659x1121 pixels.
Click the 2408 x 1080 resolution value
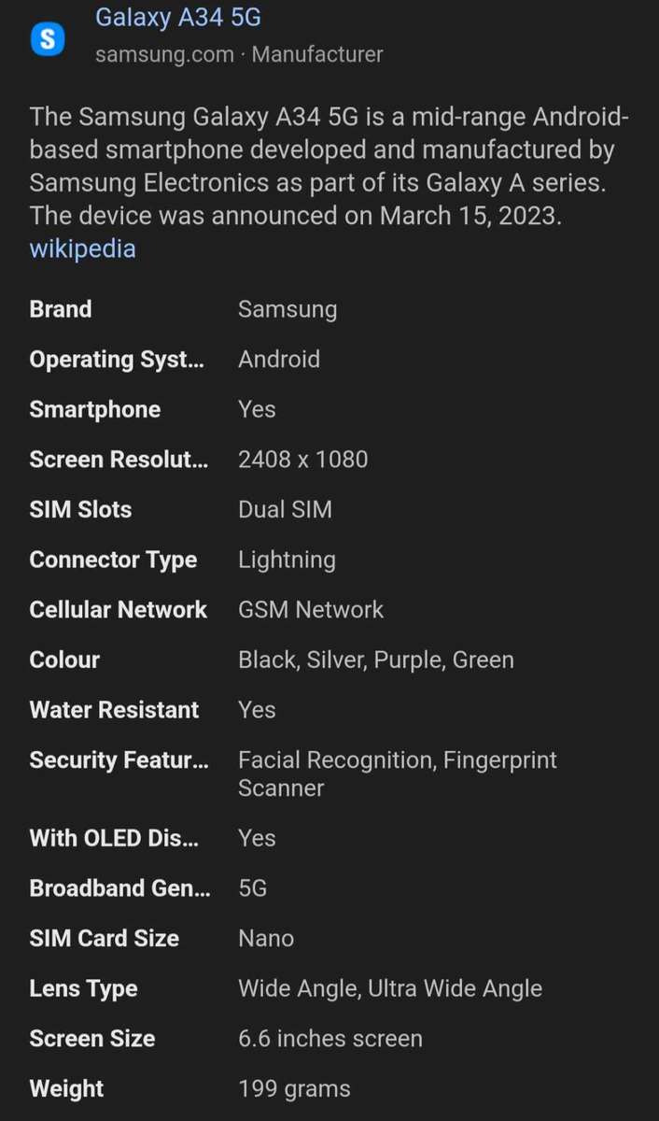click(x=302, y=460)
